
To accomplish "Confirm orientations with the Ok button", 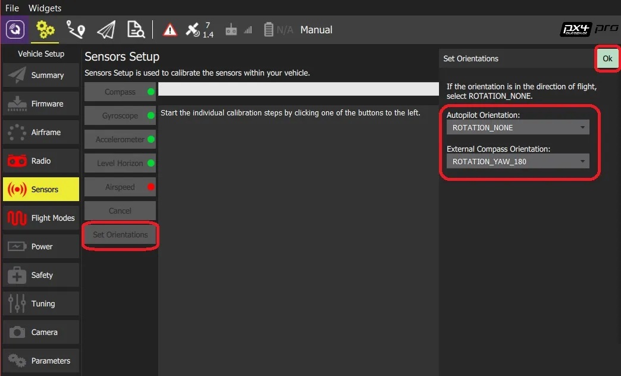I will pyautogui.click(x=607, y=58).
